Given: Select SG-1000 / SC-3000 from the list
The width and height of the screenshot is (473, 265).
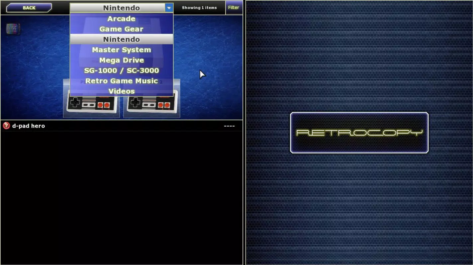Looking at the screenshot, I should click(122, 70).
